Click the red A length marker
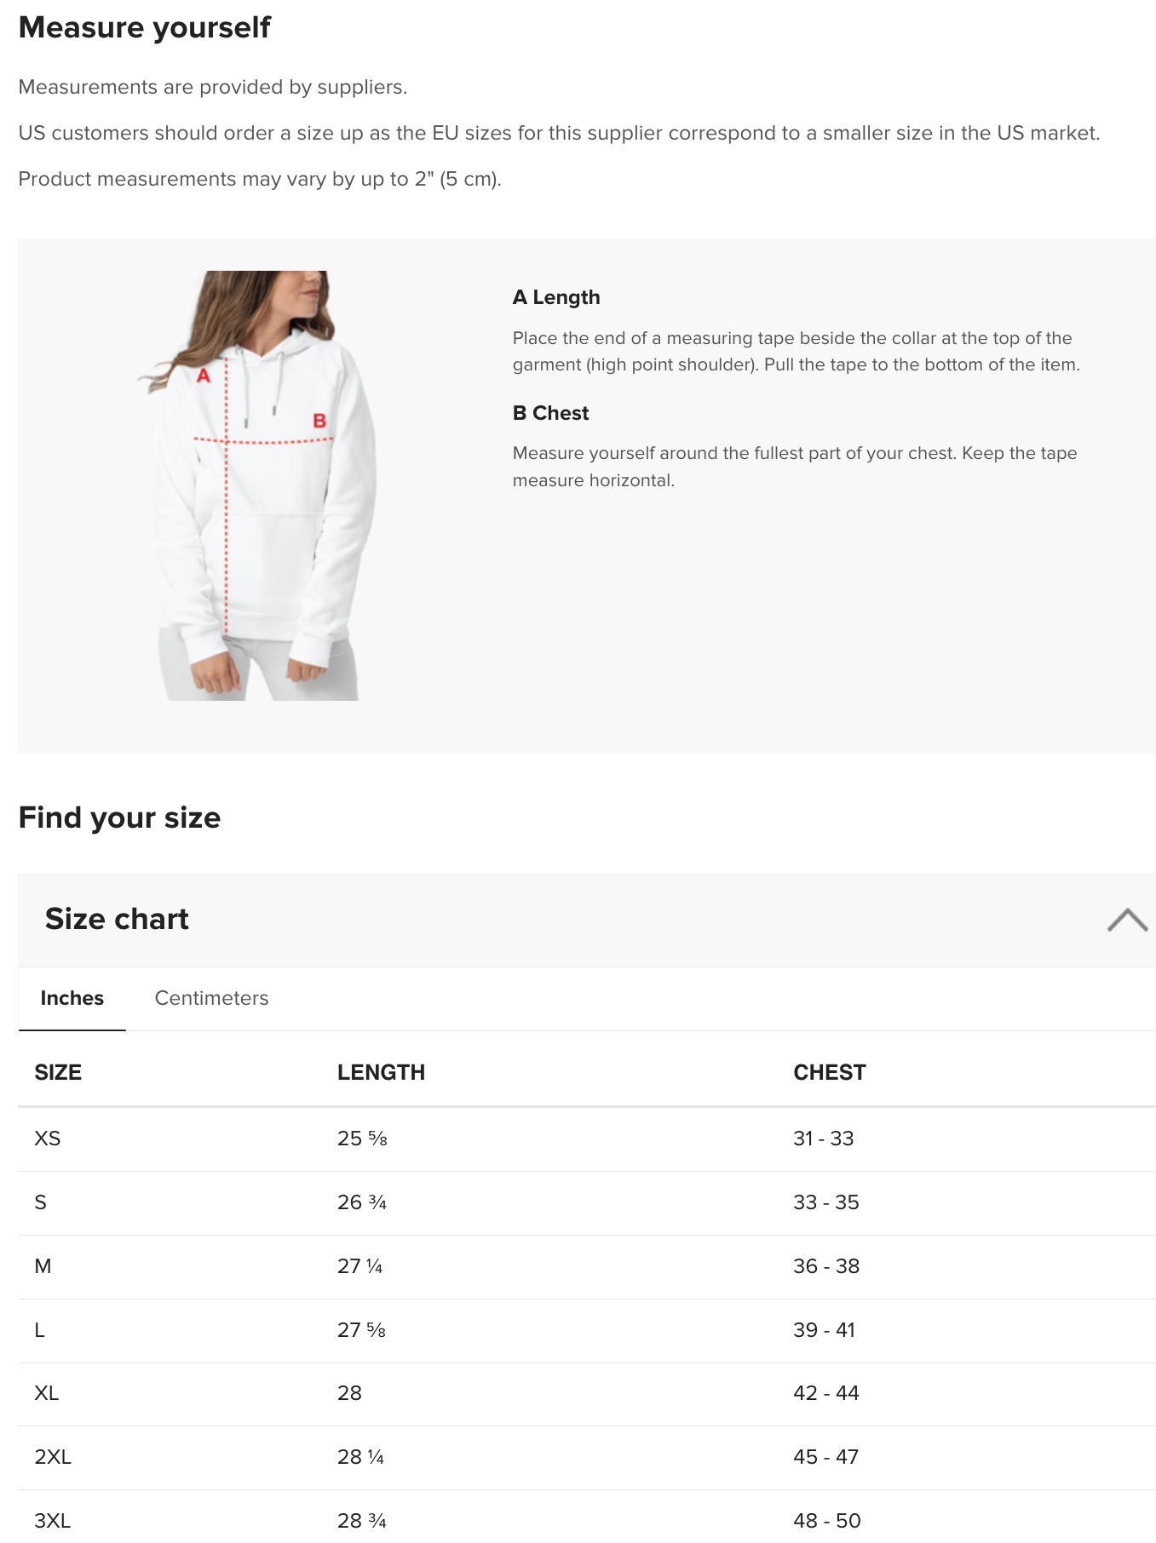1156x1543 pixels. click(203, 376)
